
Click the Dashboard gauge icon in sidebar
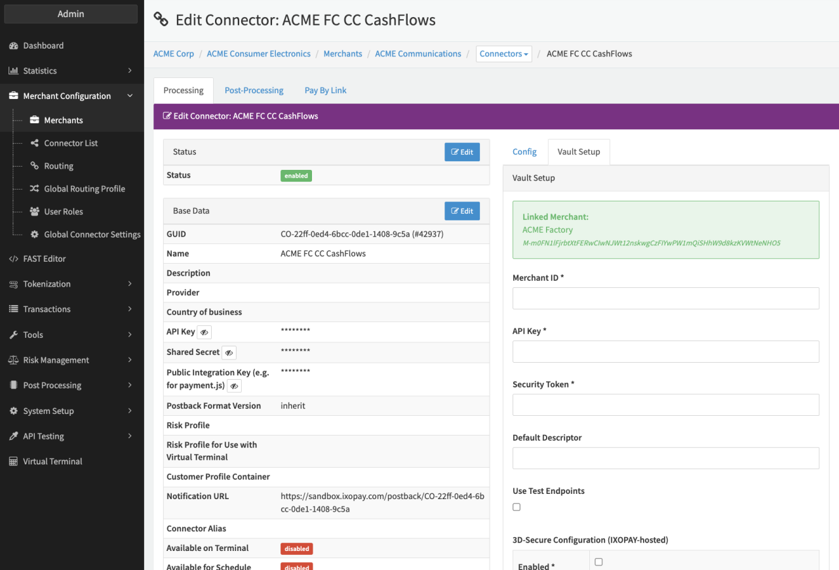[13, 46]
